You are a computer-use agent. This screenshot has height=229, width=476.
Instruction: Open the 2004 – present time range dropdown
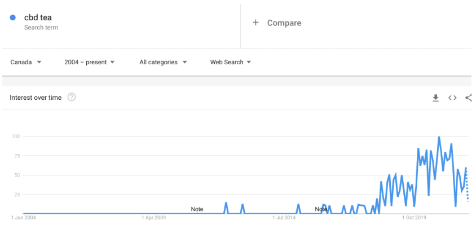click(90, 62)
